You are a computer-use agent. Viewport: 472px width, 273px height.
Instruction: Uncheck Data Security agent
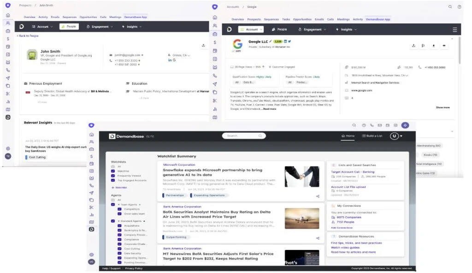tap(119, 253)
